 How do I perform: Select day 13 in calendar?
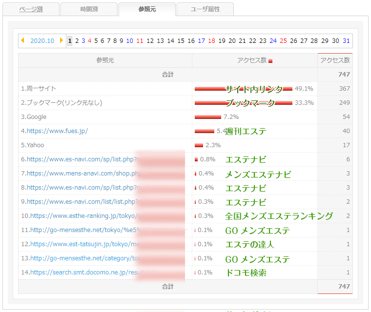pyautogui.click(x=161, y=40)
